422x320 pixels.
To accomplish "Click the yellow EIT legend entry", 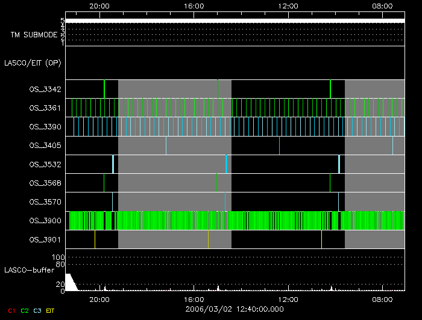I will 50,310.
